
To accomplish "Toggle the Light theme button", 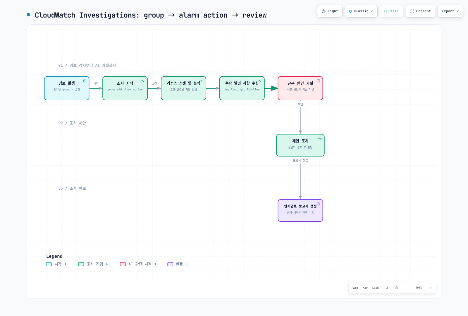I will point(330,11).
